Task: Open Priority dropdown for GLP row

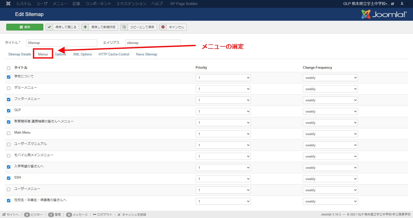Action: [x=223, y=111]
